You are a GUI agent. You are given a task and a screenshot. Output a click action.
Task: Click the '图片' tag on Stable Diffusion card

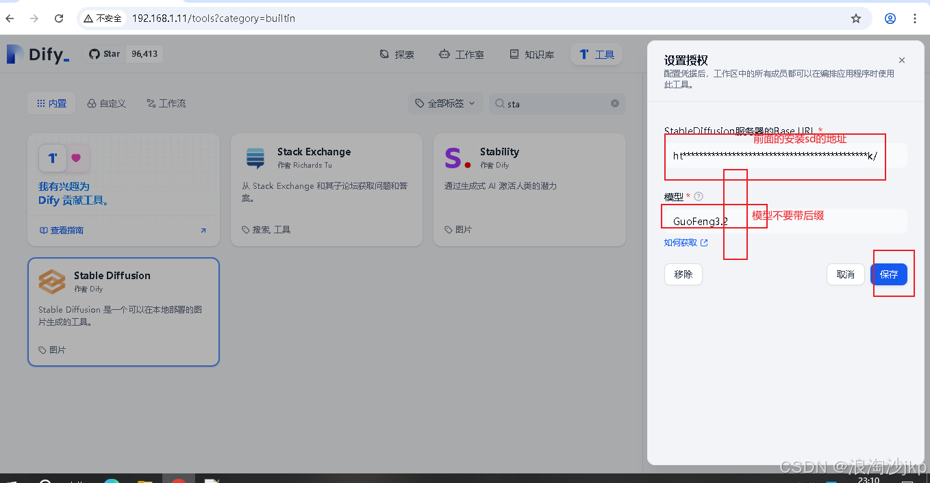pos(53,350)
